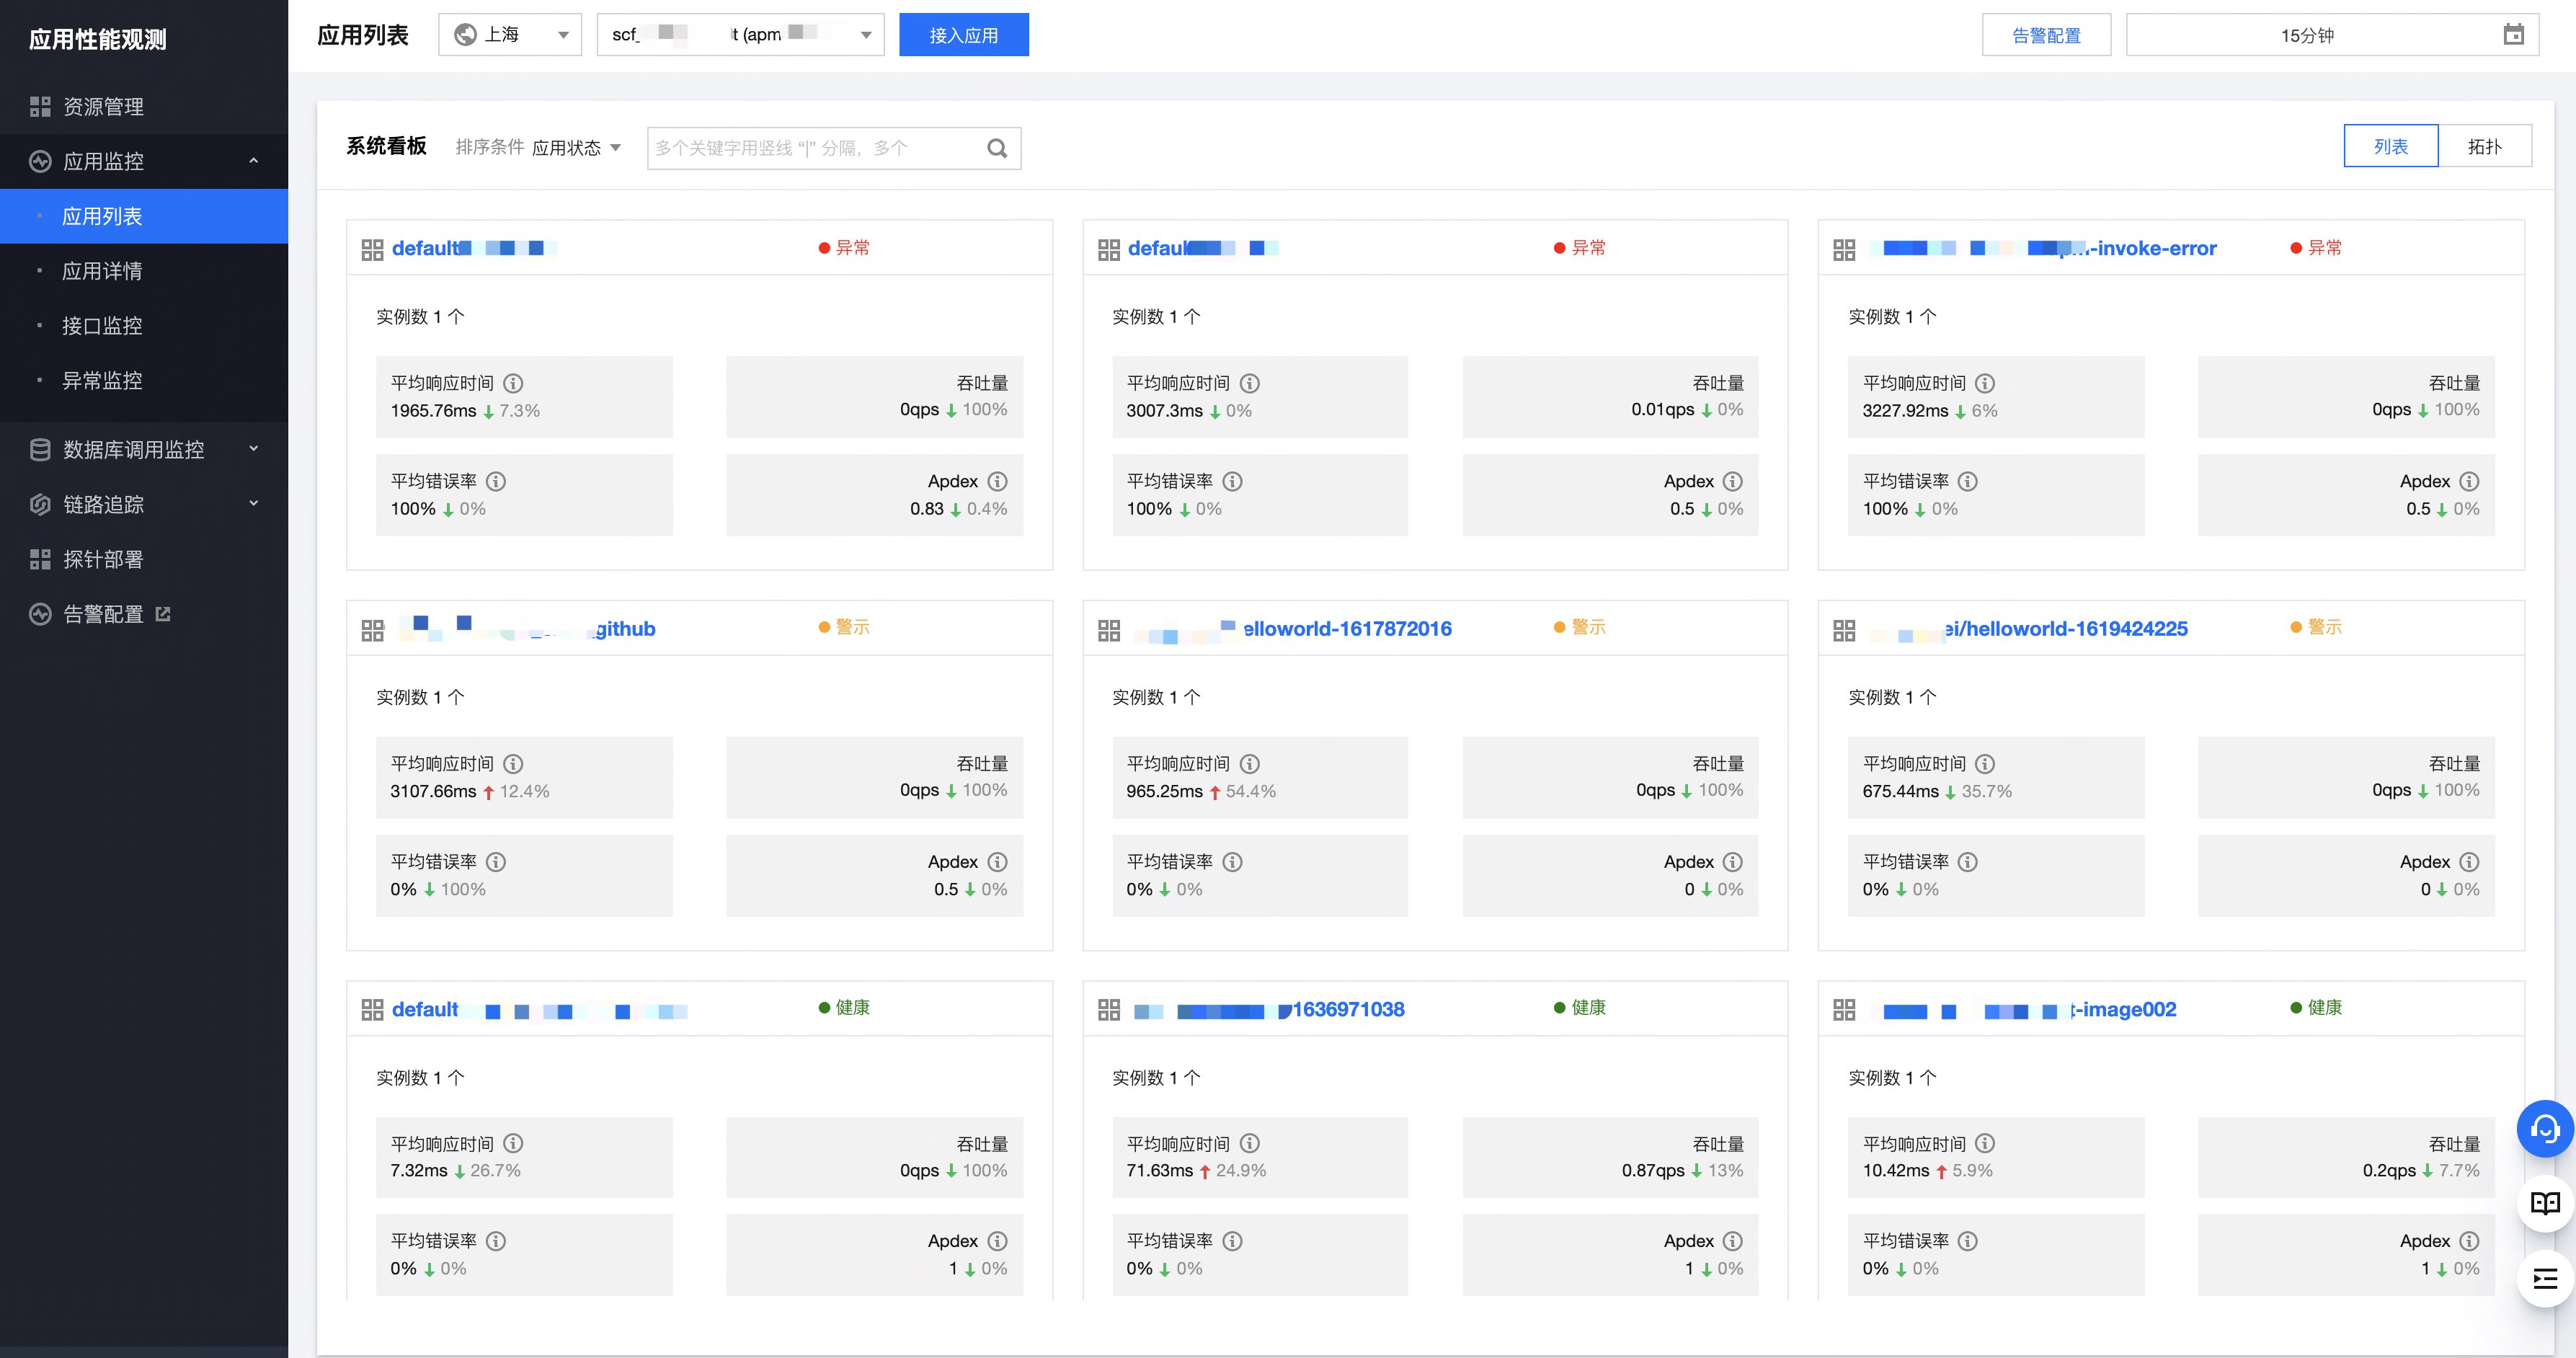Open 接口监控 in the sidebar

pyautogui.click(x=102, y=326)
